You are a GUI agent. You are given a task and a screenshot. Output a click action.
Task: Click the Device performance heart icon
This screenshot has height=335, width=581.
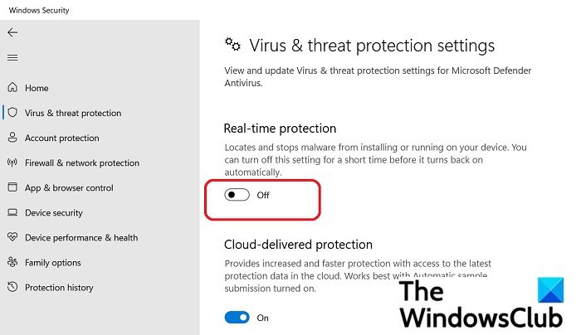pos(12,237)
